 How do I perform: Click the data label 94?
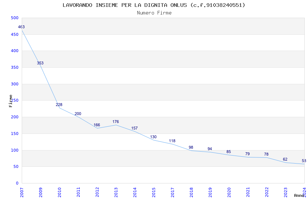[x=209, y=149]
